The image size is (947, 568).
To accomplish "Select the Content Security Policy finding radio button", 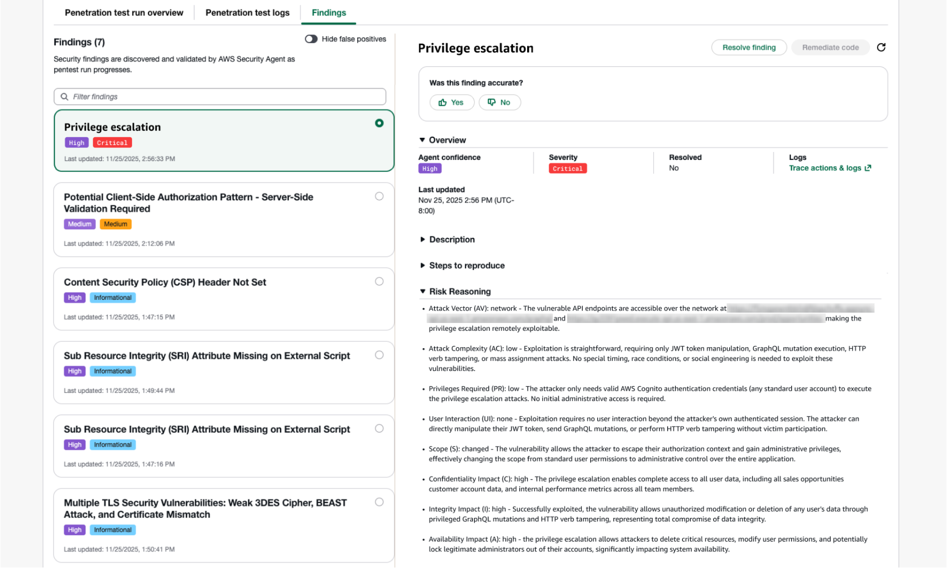I will coord(379,281).
